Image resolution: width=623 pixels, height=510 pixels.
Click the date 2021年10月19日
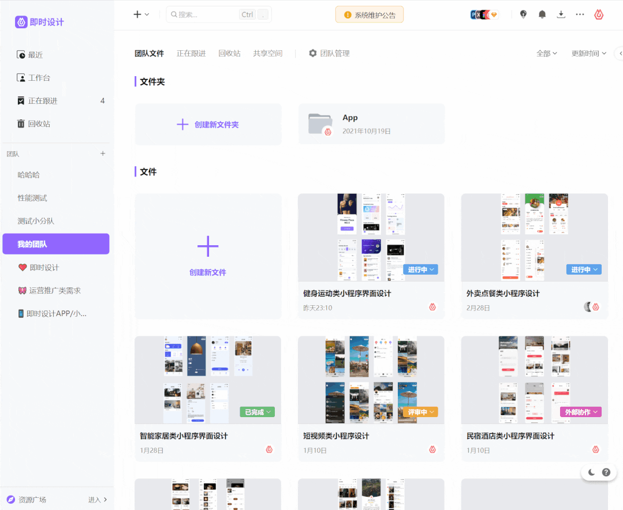click(x=366, y=132)
